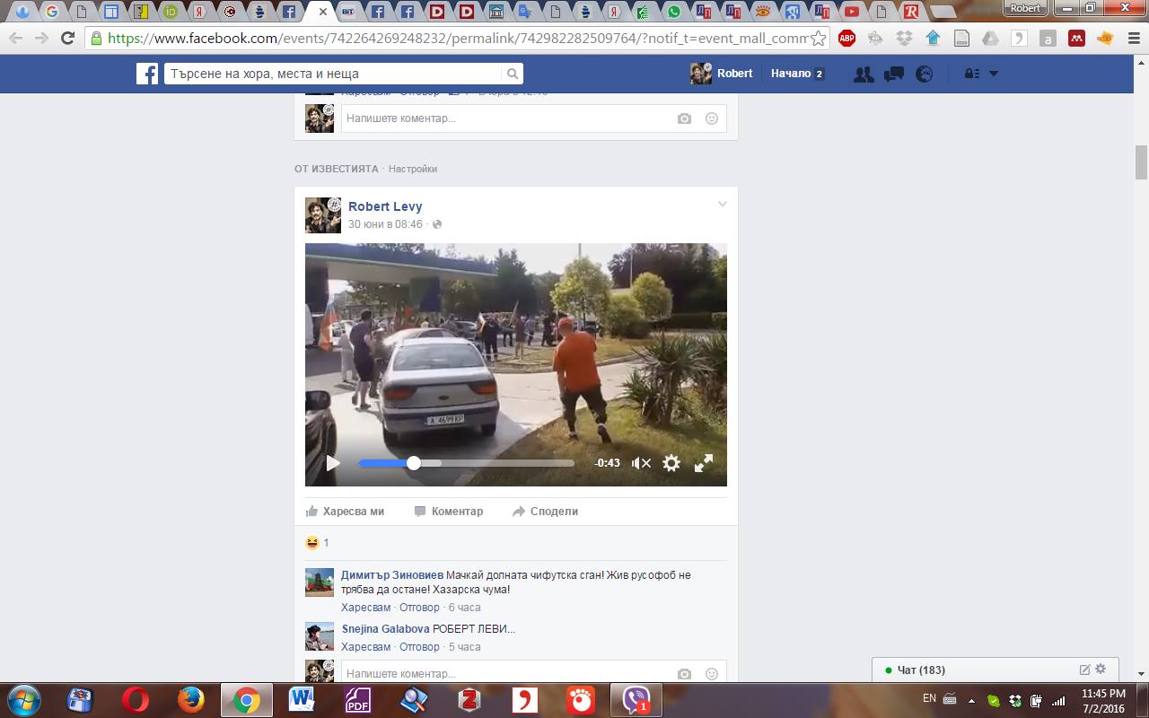
Task: Open Opera from the taskbar
Action: click(136, 699)
